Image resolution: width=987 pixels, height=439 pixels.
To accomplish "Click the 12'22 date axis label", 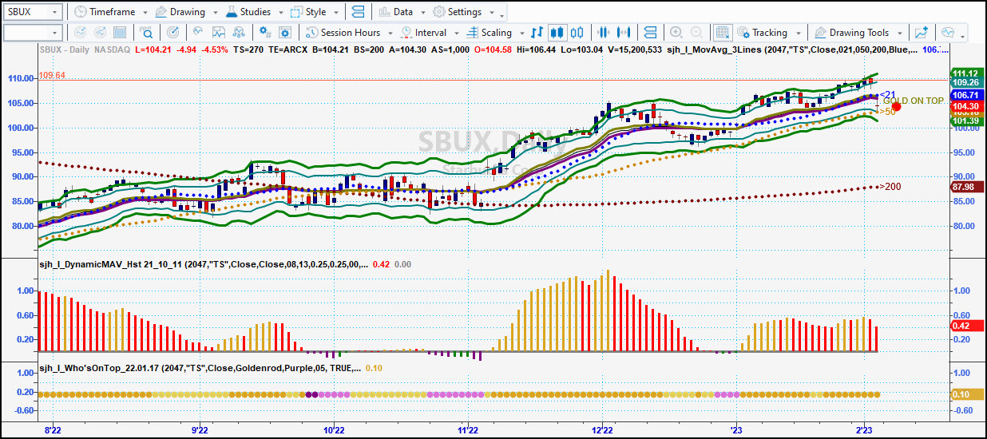I will point(601,429).
